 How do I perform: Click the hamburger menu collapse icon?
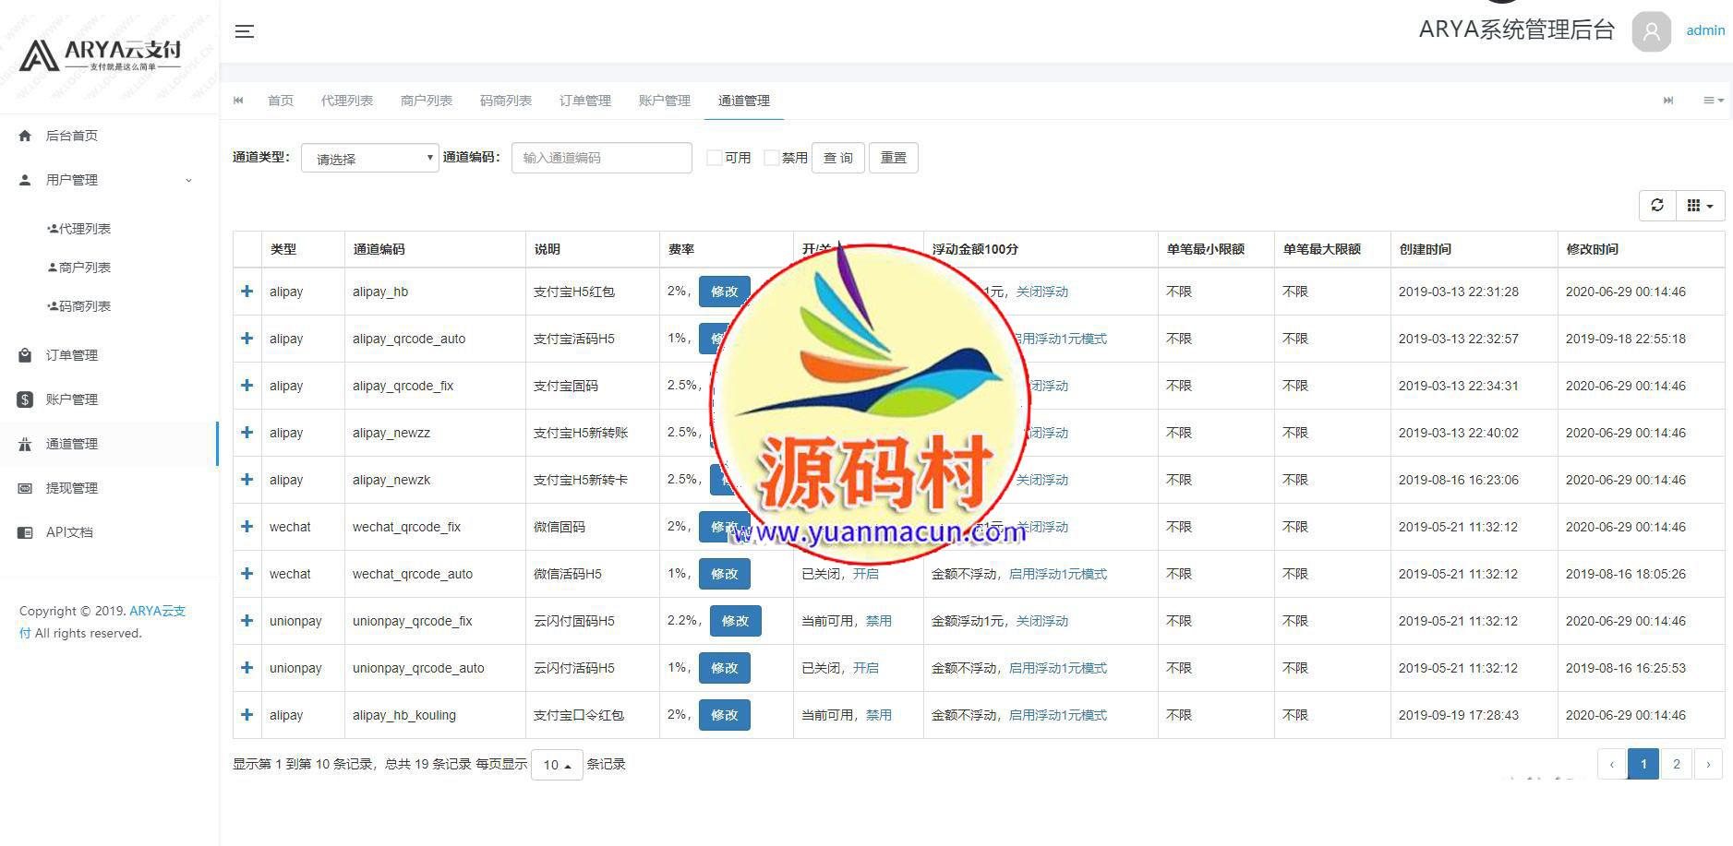click(x=244, y=32)
